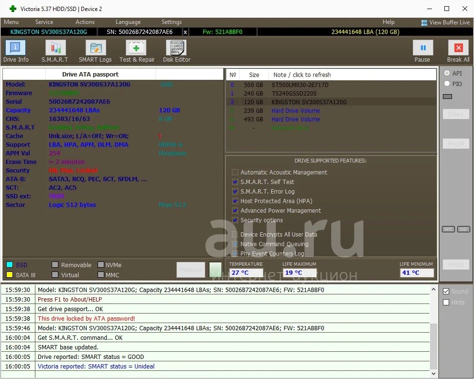Select the API radio button
474x379 pixels.
pyautogui.click(x=447, y=73)
